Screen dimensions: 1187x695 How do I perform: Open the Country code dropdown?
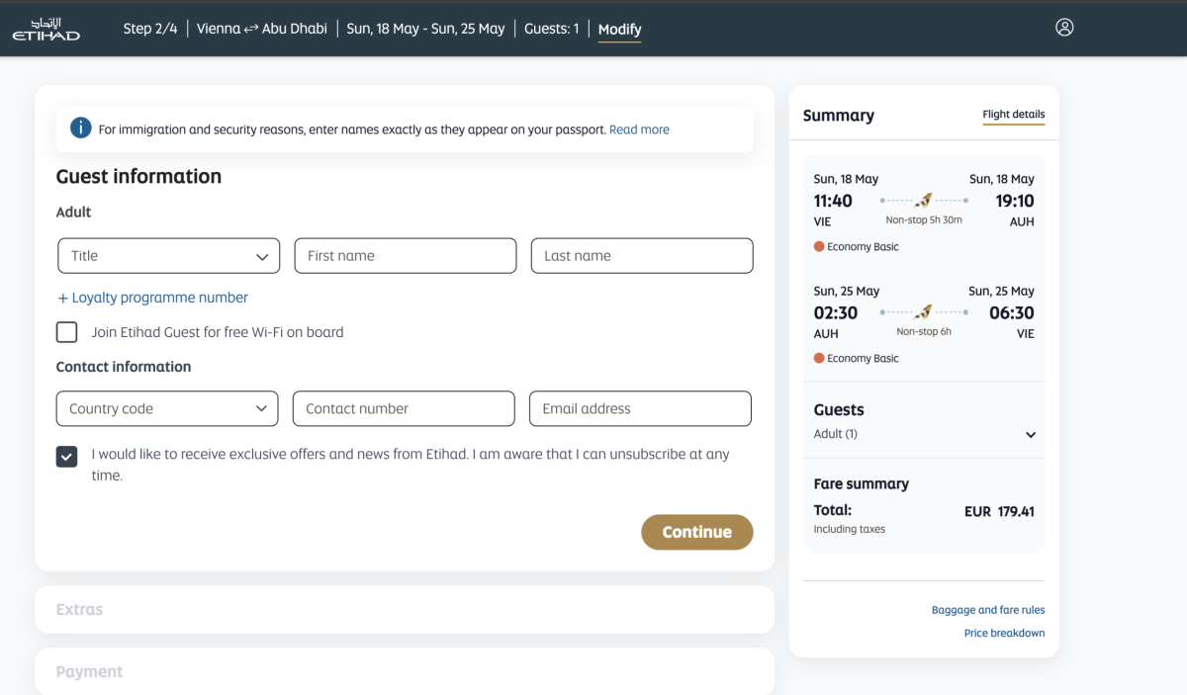click(x=167, y=409)
